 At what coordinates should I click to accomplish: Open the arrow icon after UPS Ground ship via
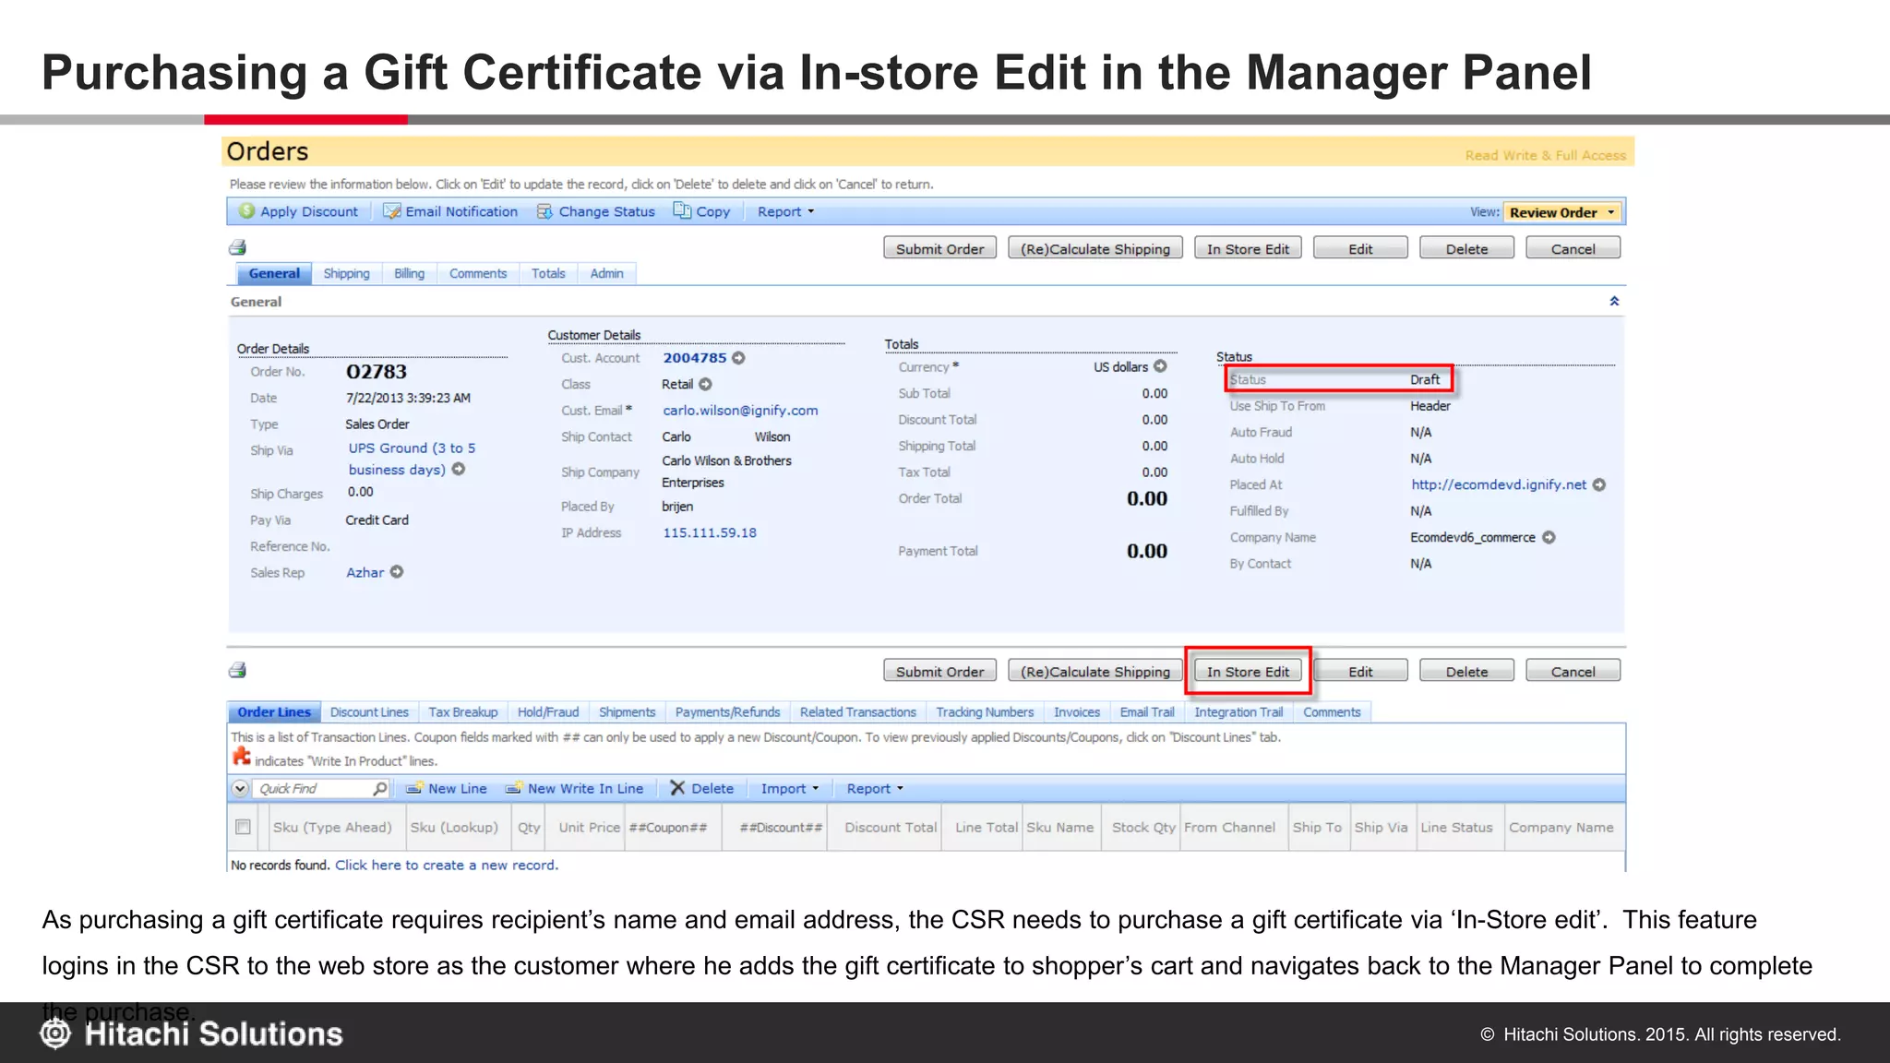[x=459, y=469]
